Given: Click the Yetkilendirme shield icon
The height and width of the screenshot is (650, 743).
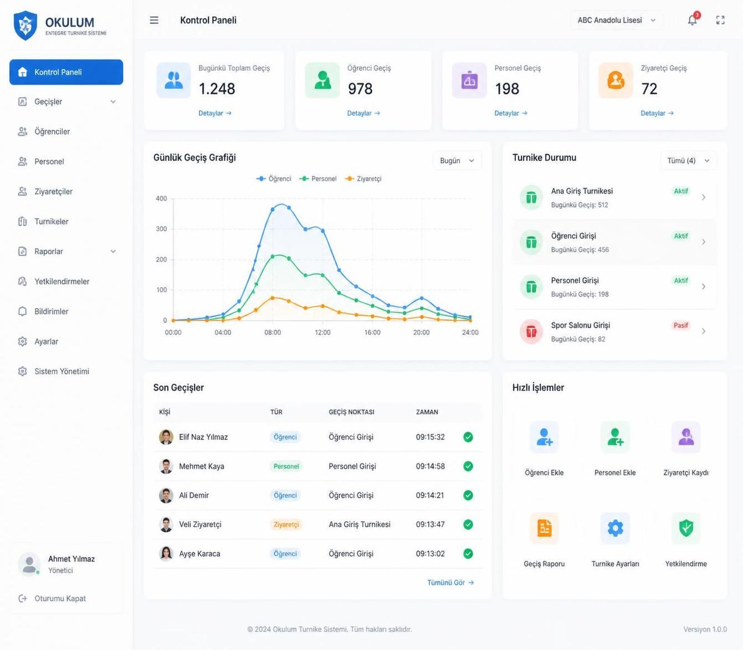Looking at the screenshot, I should point(686,528).
